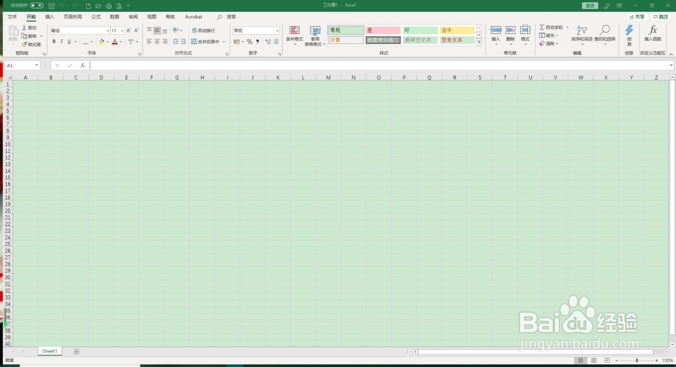
Task: Expand the cell styles gallery more arrow
Action: coord(479,43)
